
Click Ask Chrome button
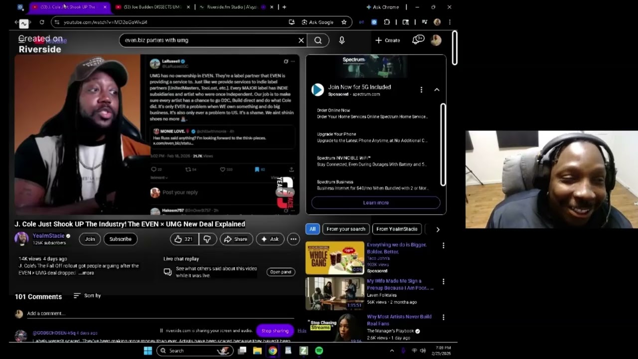click(x=383, y=7)
